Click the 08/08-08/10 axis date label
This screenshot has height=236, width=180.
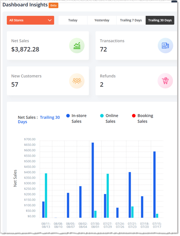point(58,225)
